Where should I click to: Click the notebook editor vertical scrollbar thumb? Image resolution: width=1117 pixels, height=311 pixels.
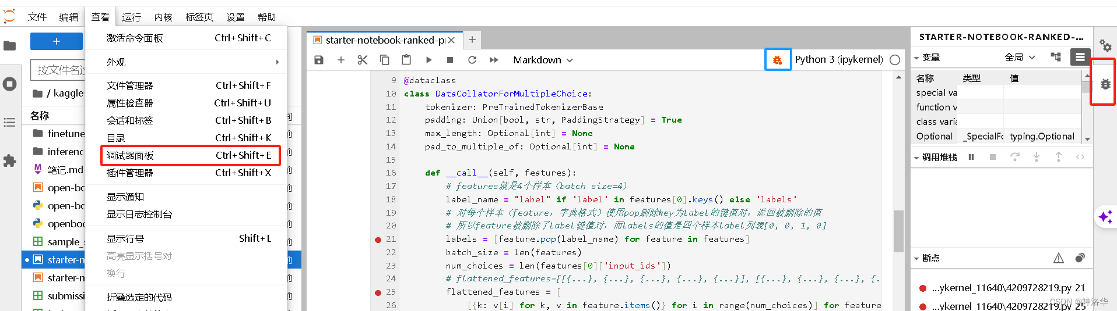pos(898,231)
